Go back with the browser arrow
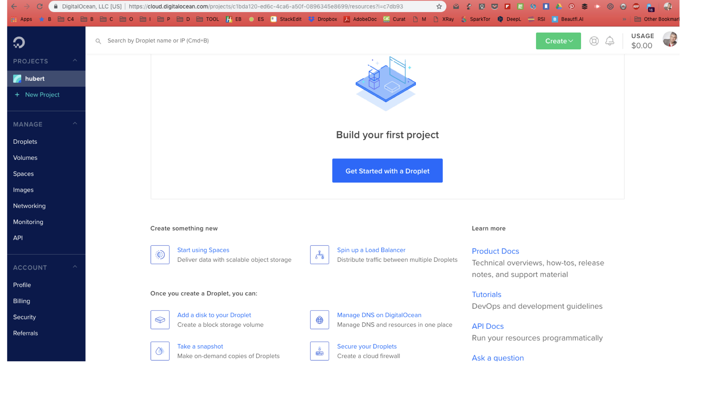Viewport: 703px width, 395px height. [14, 7]
